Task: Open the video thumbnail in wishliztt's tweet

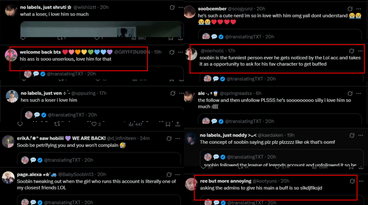Action: coord(102,29)
